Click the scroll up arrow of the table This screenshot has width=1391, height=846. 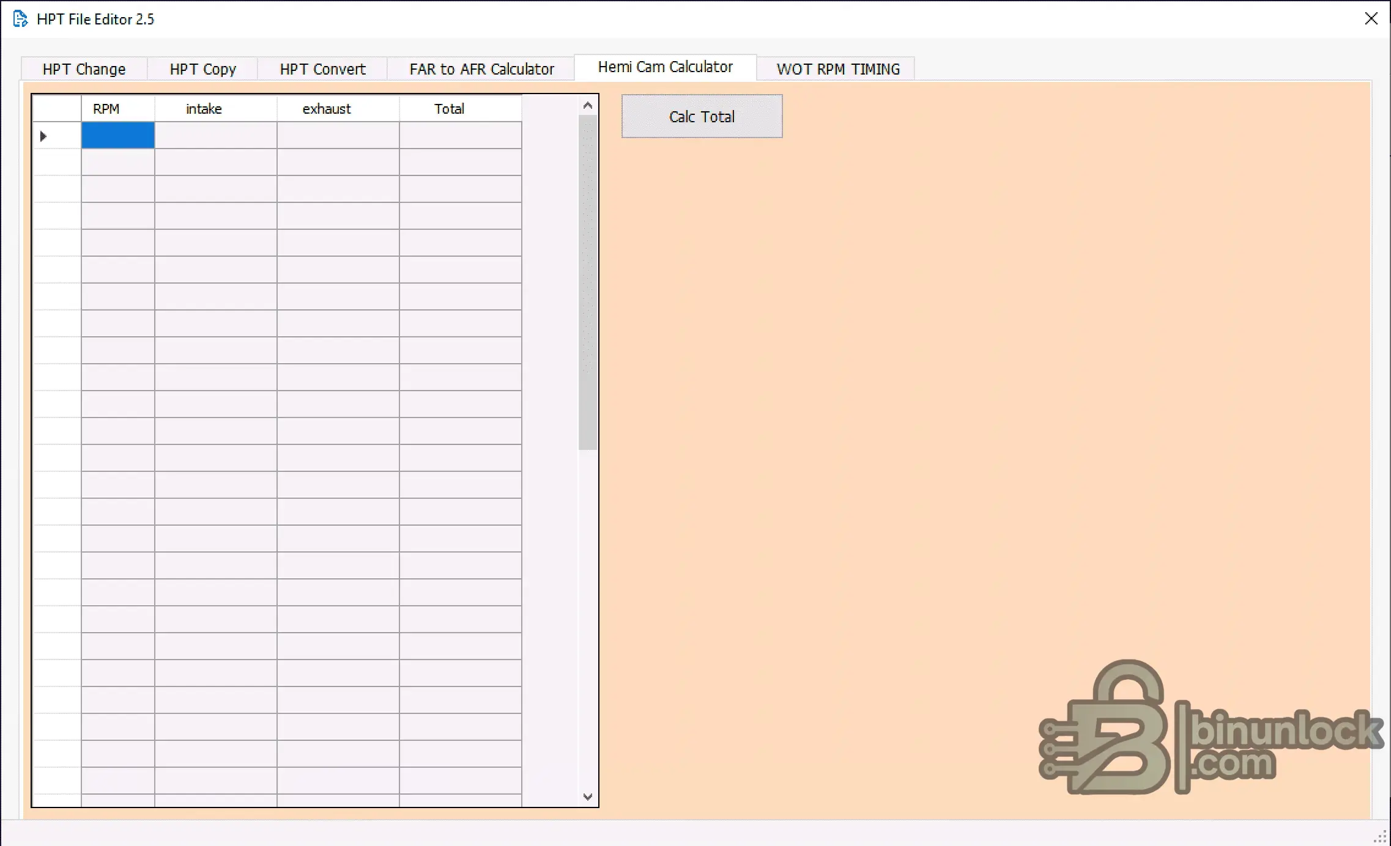[588, 106]
